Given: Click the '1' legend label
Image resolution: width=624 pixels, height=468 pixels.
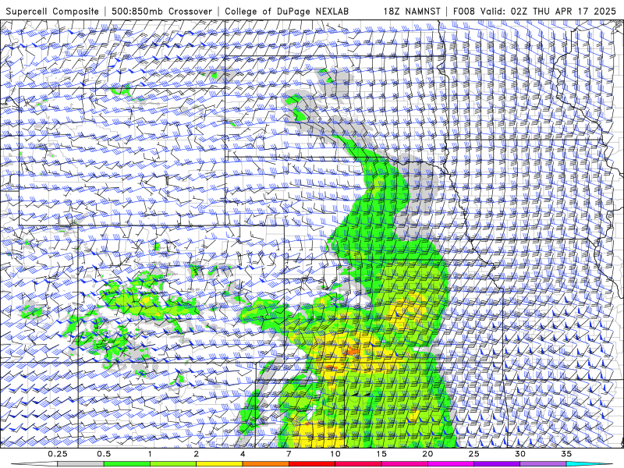Looking at the screenshot, I should (150, 454).
